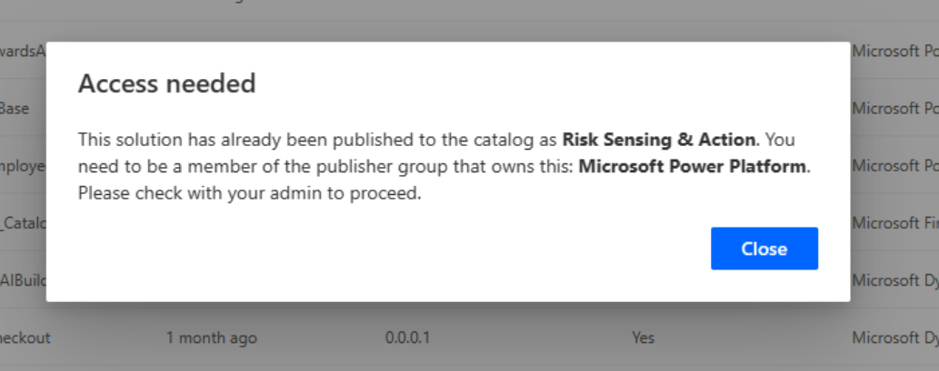939x371 pixels.
Task: Click the "Microsoft Po" publisher in the Base row
Action: 894,108
